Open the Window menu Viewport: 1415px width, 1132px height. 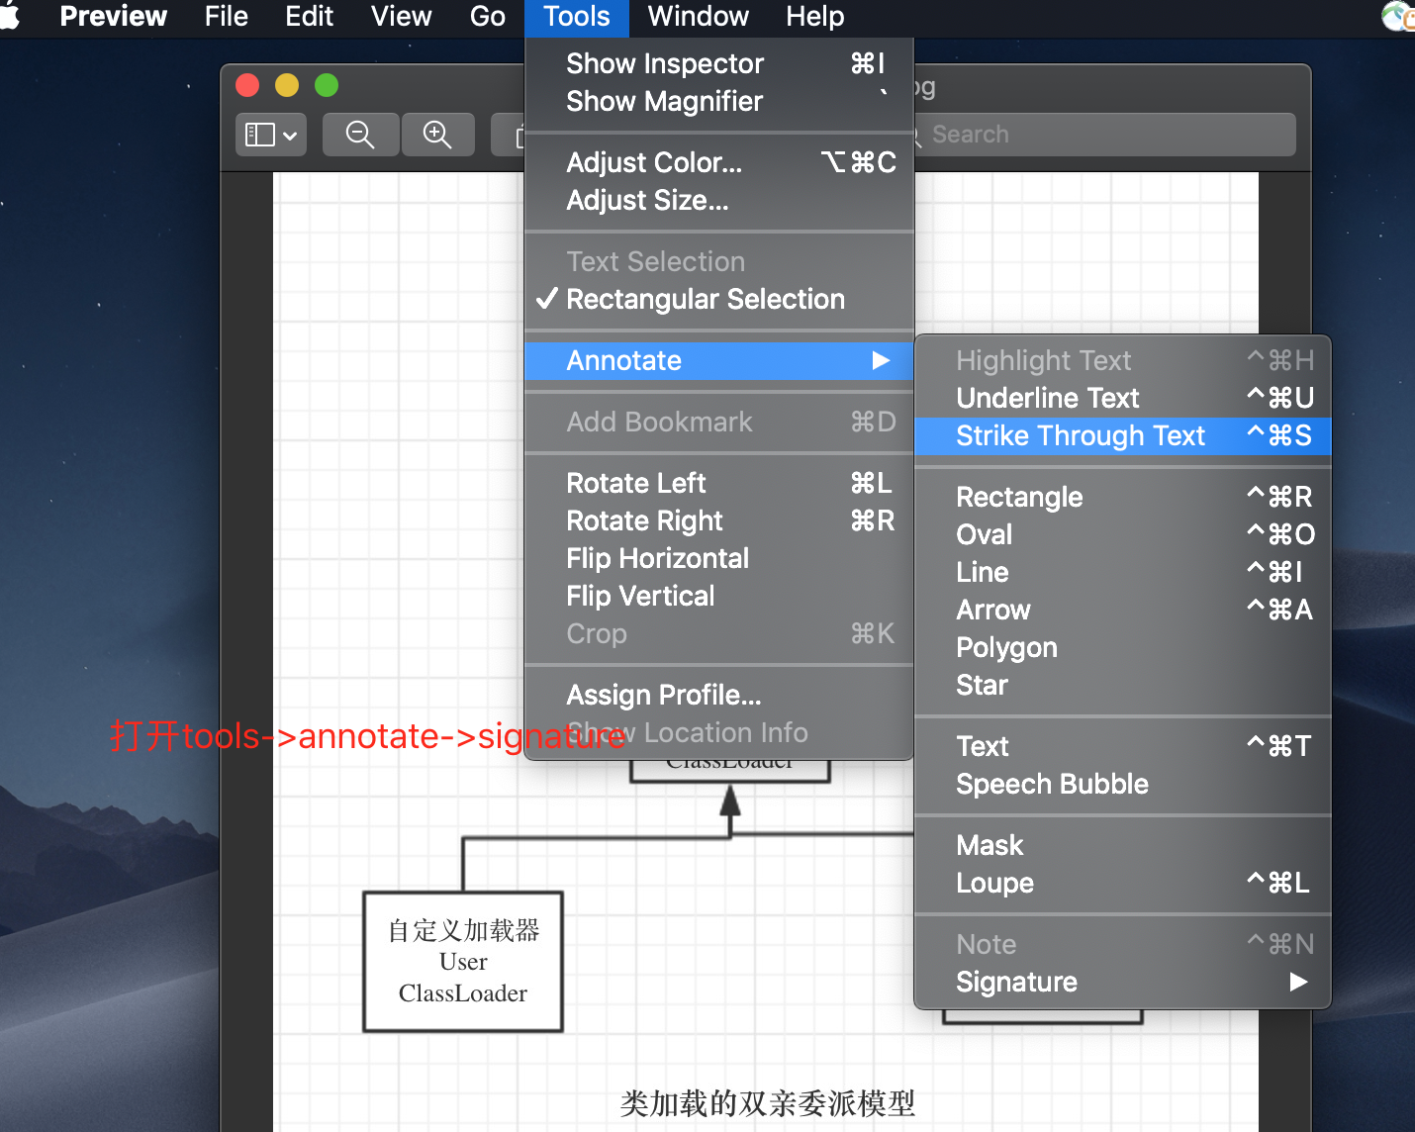pos(698,16)
